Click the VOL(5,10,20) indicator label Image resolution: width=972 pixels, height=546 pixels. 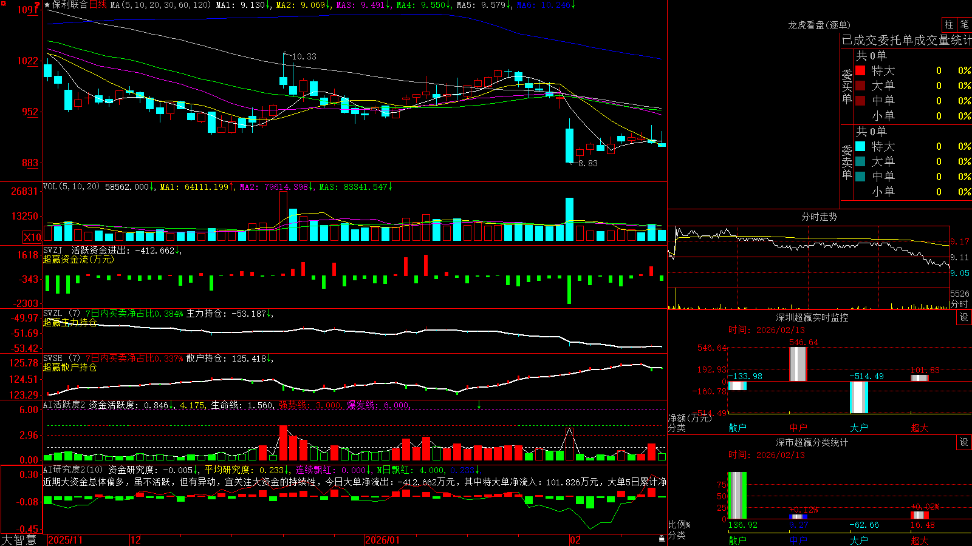pos(72,187)
